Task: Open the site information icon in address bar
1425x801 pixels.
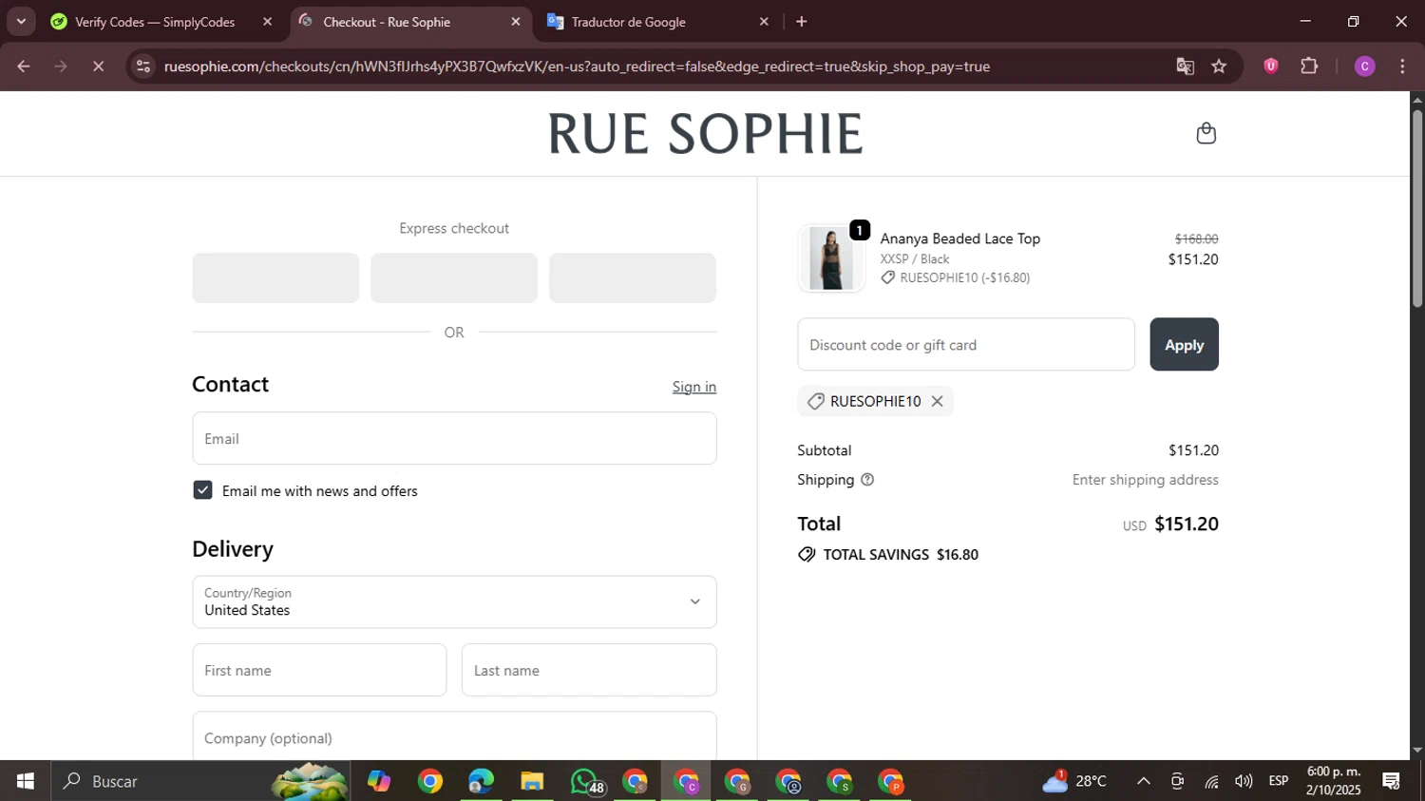Action: [x=143, y=67]
